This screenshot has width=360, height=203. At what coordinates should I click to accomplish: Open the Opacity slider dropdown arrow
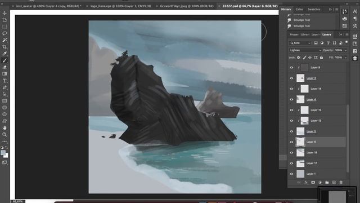[345, 50]
